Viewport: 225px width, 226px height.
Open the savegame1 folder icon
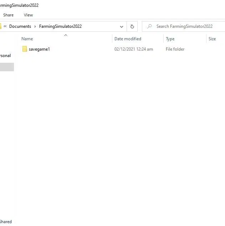25,49
